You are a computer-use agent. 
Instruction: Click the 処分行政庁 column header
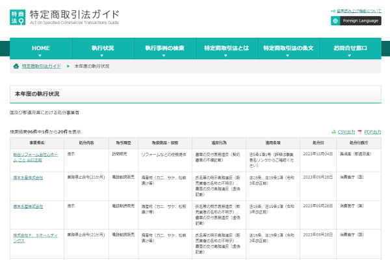[x=359, y=143]
